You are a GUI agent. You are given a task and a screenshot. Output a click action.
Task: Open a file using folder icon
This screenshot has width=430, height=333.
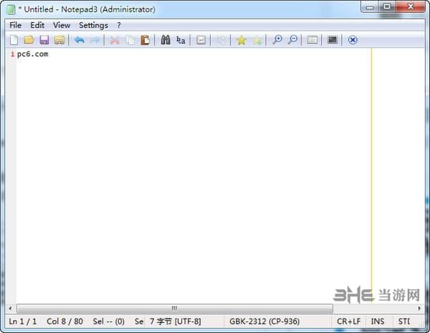29,40
